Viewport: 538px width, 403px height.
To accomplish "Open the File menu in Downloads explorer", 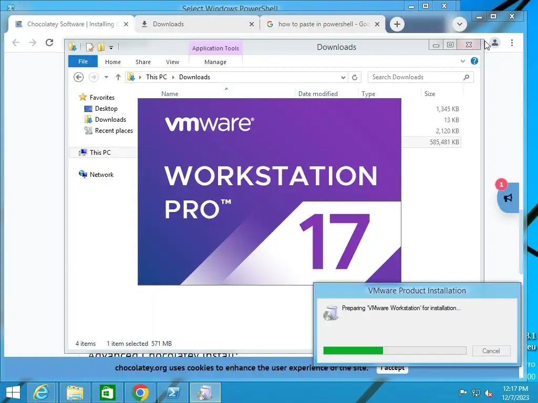I will pos(82,62).
